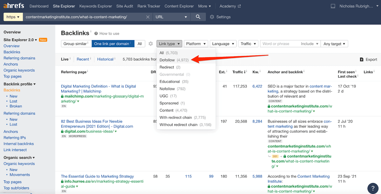Screen dimensions: 381x194
Task: Choose Educational in the Link type list
Action: click(x=186, y=82)
